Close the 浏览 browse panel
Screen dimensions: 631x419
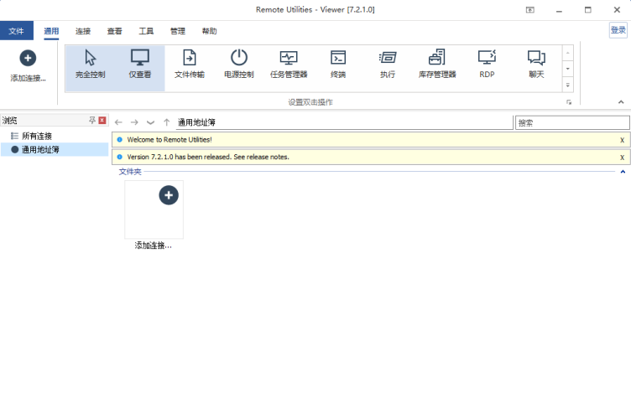click(x=102, y=120)
